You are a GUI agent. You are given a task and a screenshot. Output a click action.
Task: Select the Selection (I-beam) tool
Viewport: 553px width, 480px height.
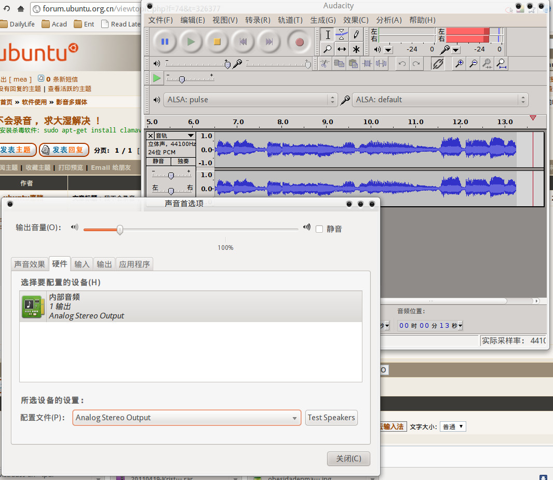click(x=328, y=35)
